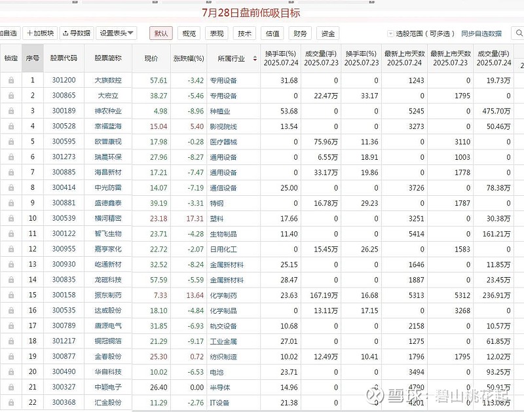Switch to the 财务 tab

[x=300, y=33]
